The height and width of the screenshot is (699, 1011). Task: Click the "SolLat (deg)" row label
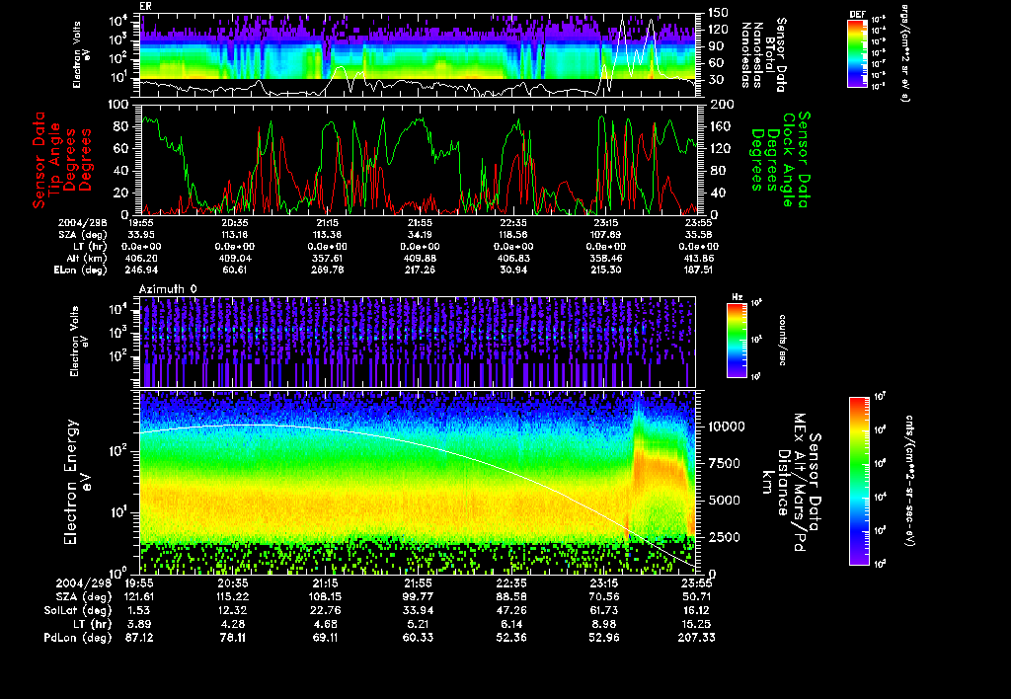click(77, 610)
